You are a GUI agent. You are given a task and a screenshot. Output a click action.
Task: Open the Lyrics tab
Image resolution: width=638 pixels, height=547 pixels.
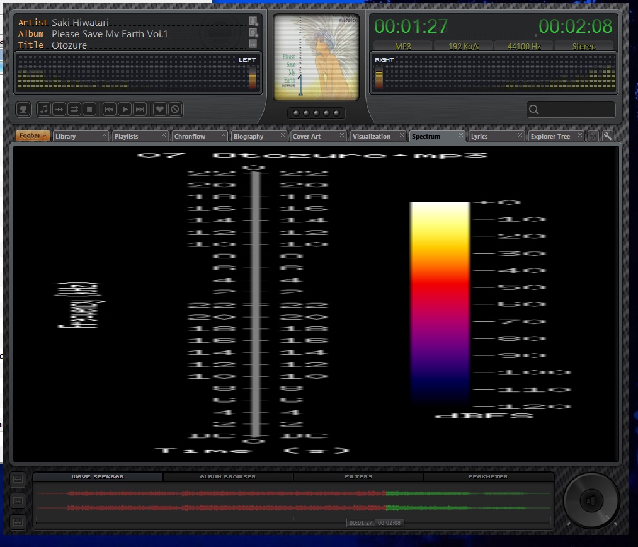pyautogui.click(x=479, y=137)
